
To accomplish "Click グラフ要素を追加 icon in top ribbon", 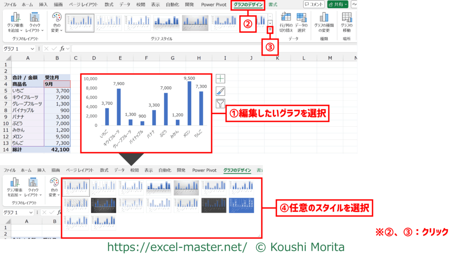I will pos(16,22).
